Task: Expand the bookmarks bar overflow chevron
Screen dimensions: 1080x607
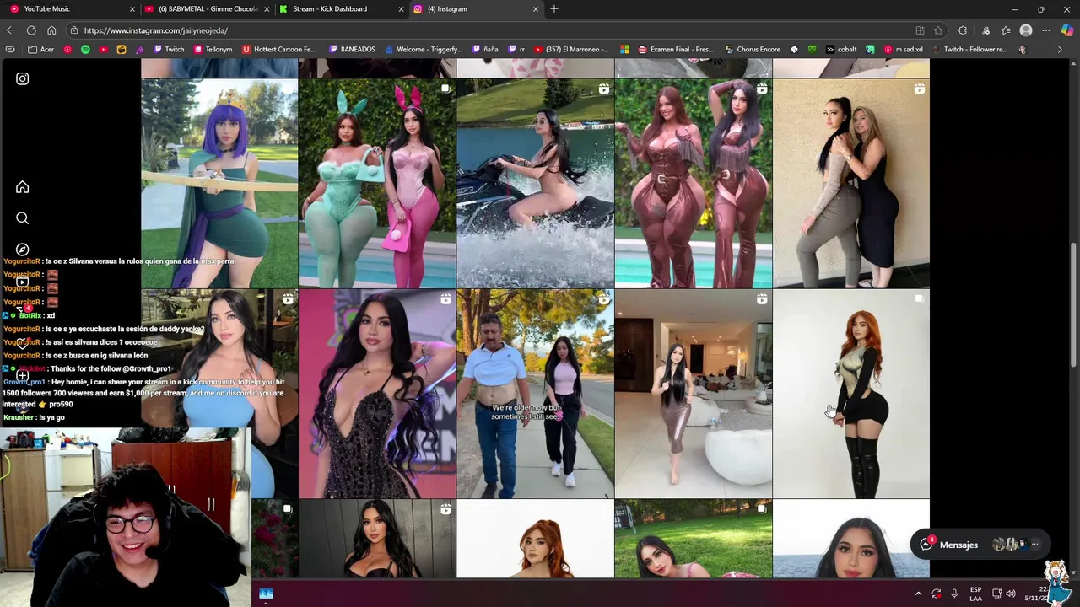Action: [x=1060, y=49]
